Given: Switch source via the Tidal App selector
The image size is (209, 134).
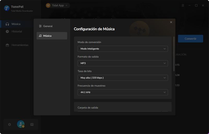Looking at the screenshot, I should point(58,5).
